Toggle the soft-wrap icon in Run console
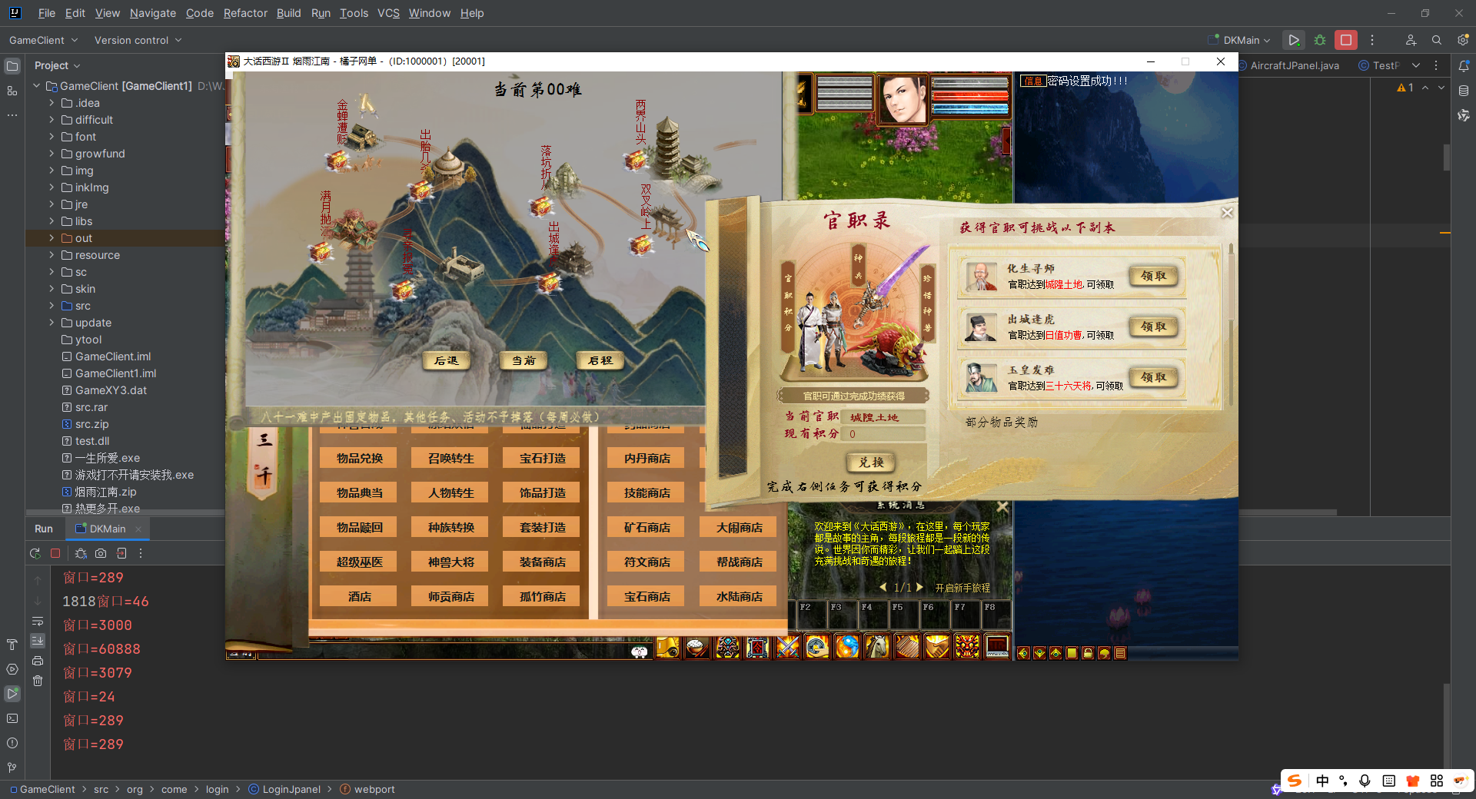The image size is (1476, 799). [38, 621]
